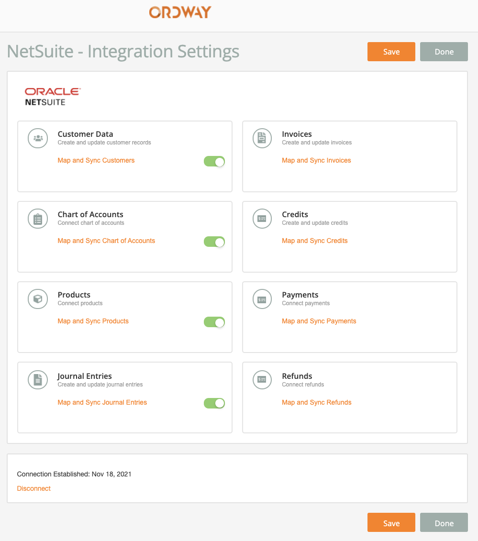Image resolution: width=478 pixels, height=541 pixels.
Task: Click 'Connect chart of accounts' description
Action: click(91, 223)
